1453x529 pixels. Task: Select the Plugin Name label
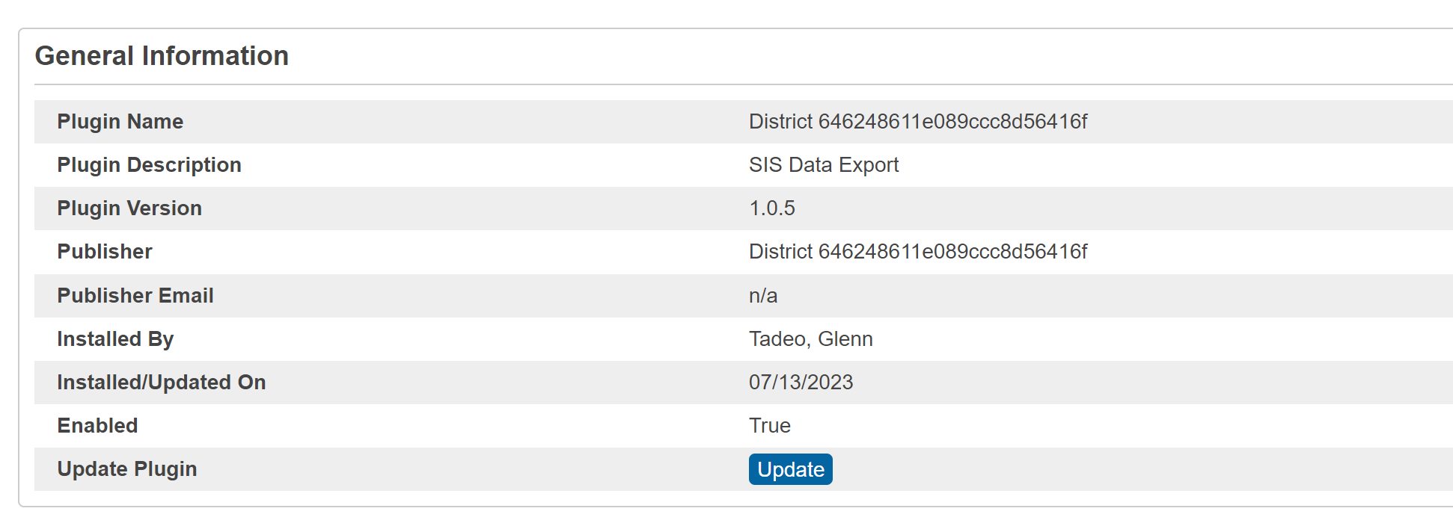[x=120, y=121]
